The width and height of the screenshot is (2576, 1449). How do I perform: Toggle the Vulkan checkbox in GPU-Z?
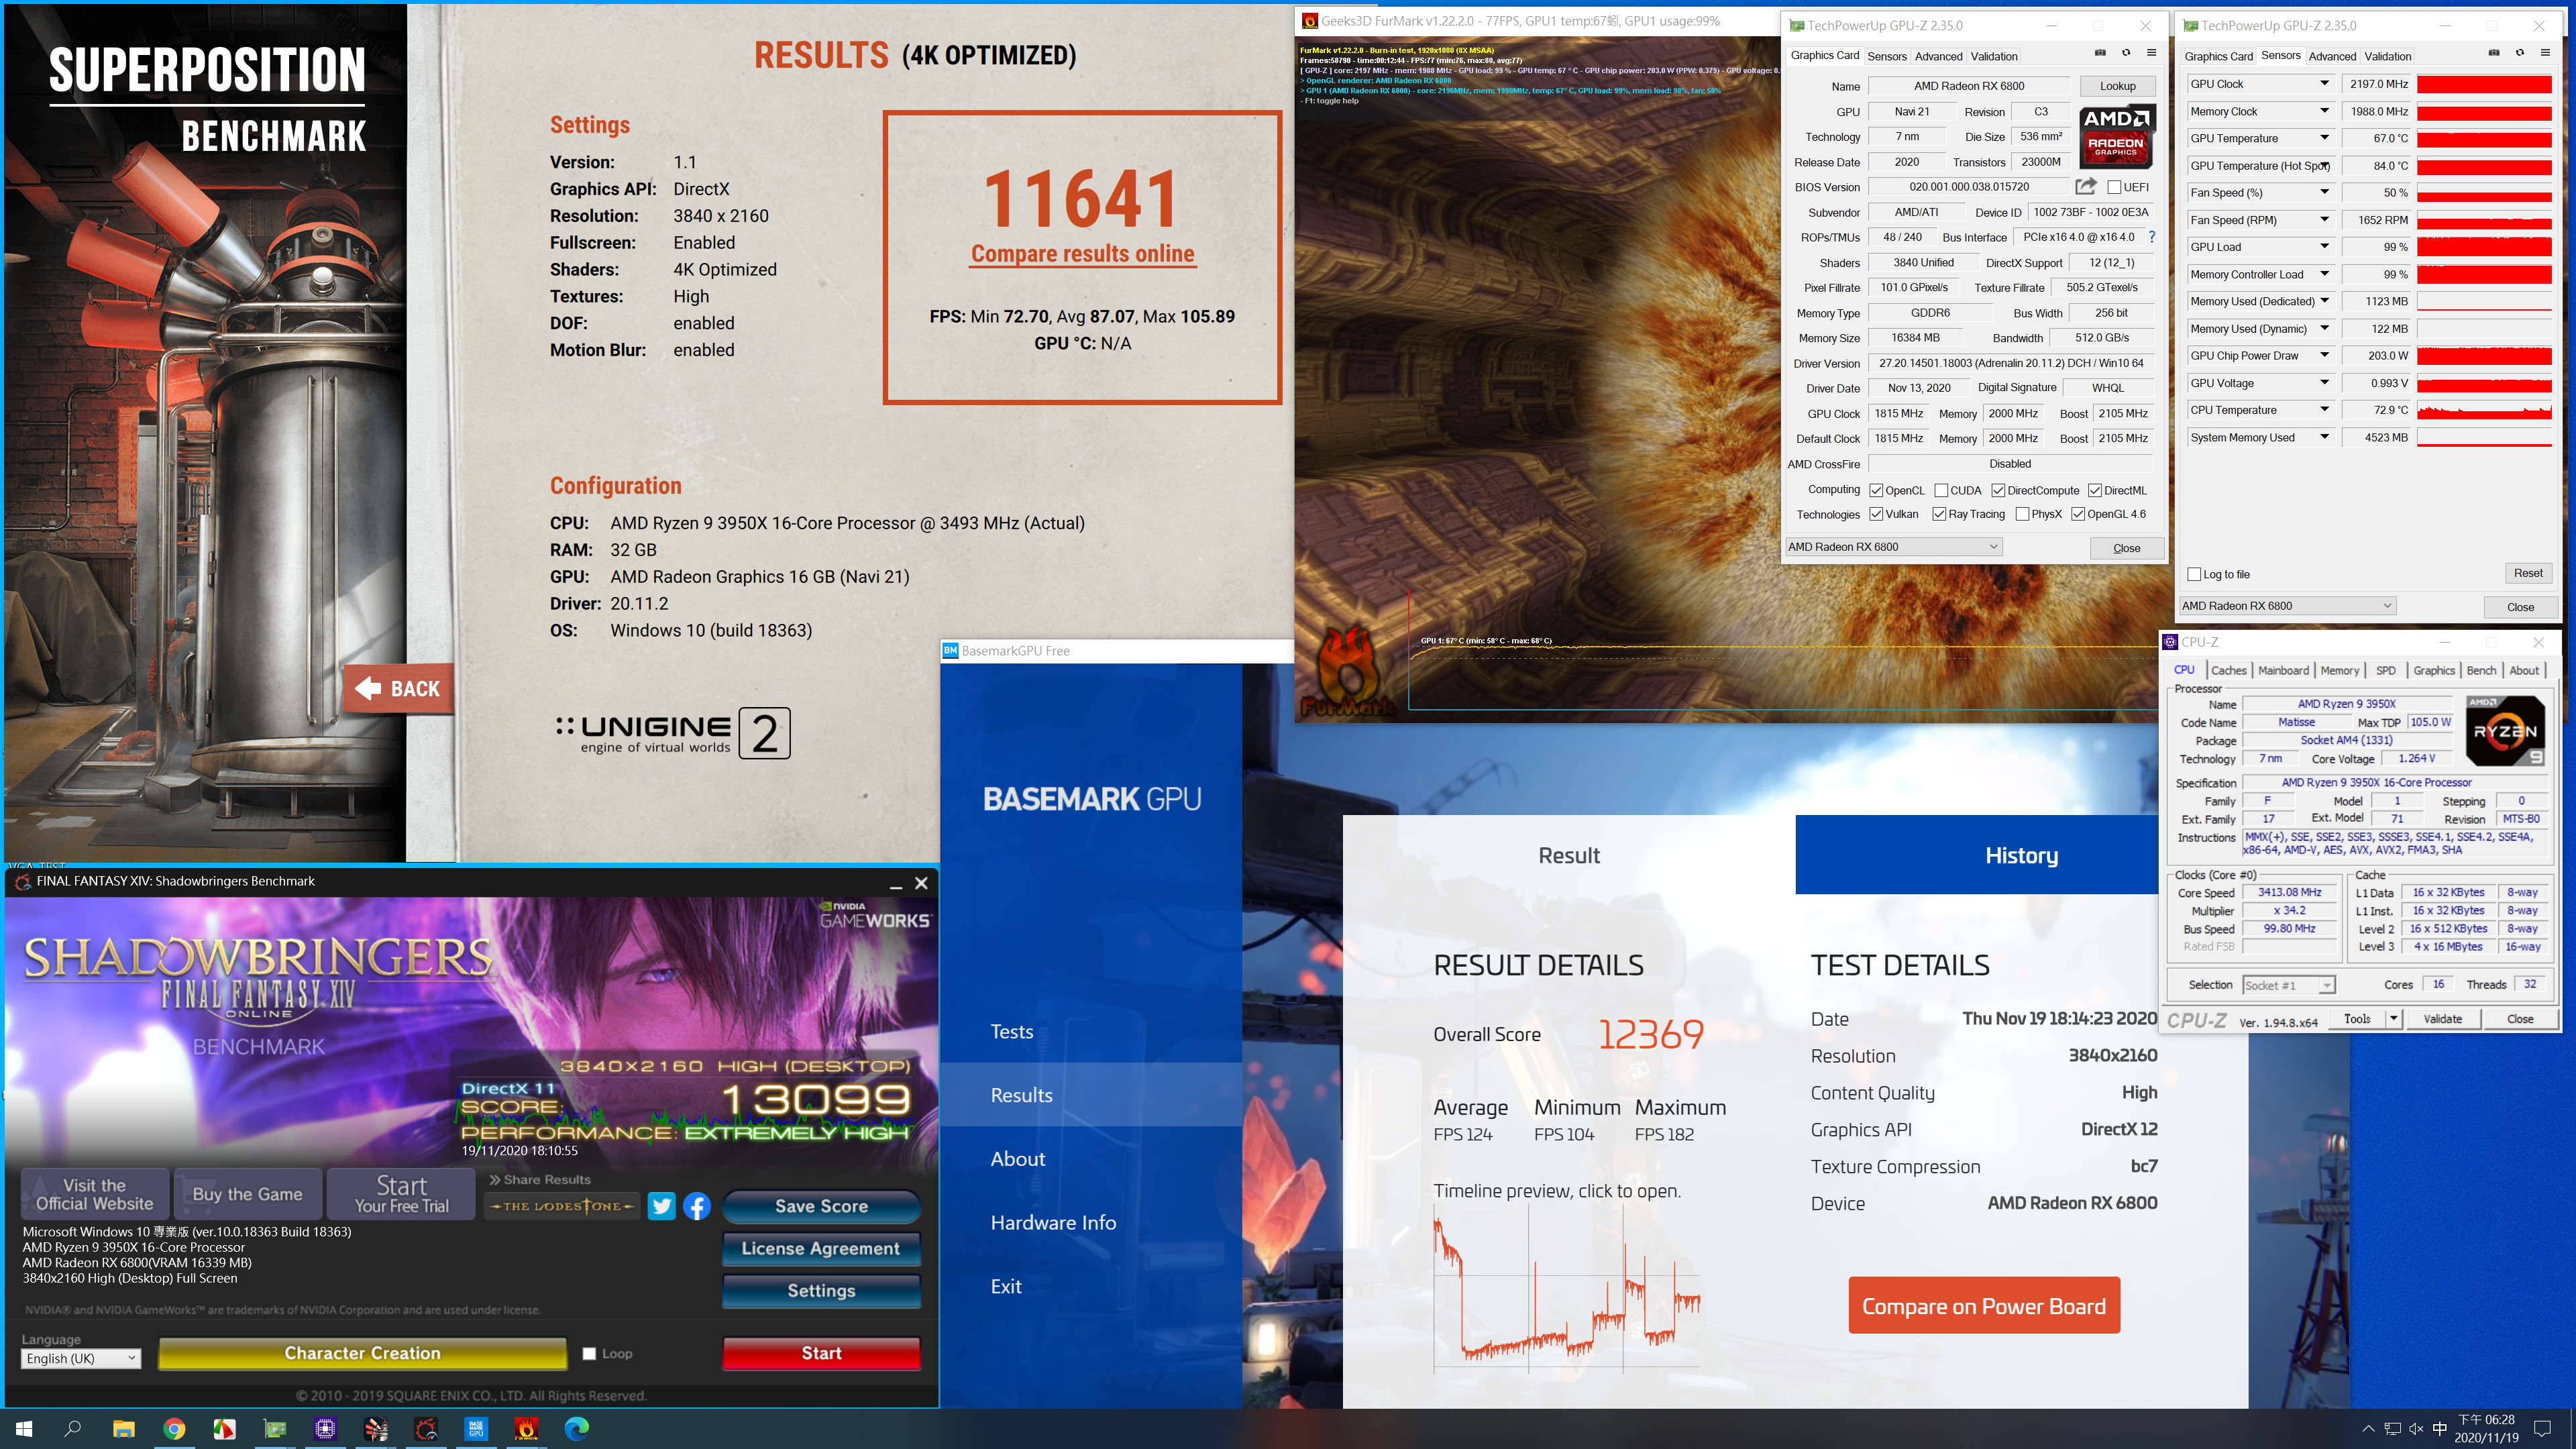point(1876,514)
